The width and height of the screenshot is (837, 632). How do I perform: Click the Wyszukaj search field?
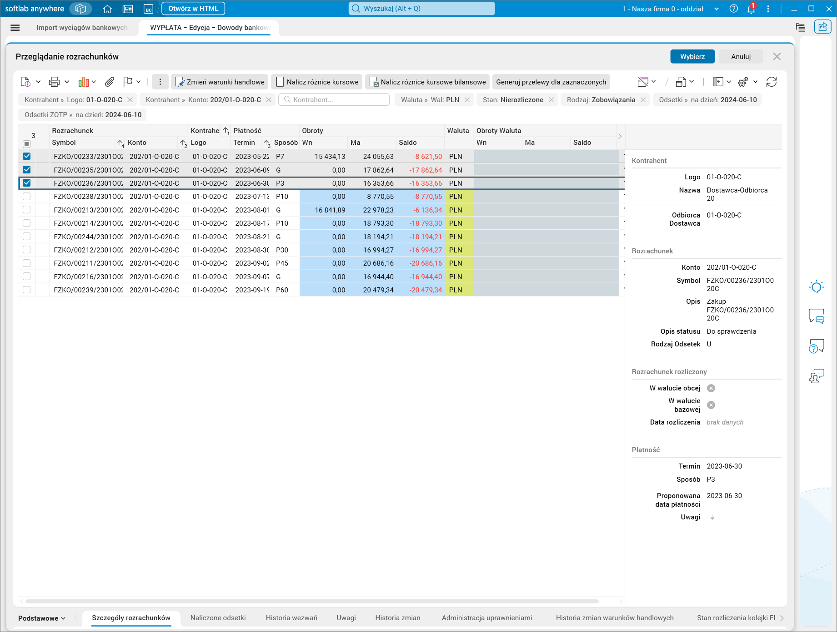pos(421,9)
